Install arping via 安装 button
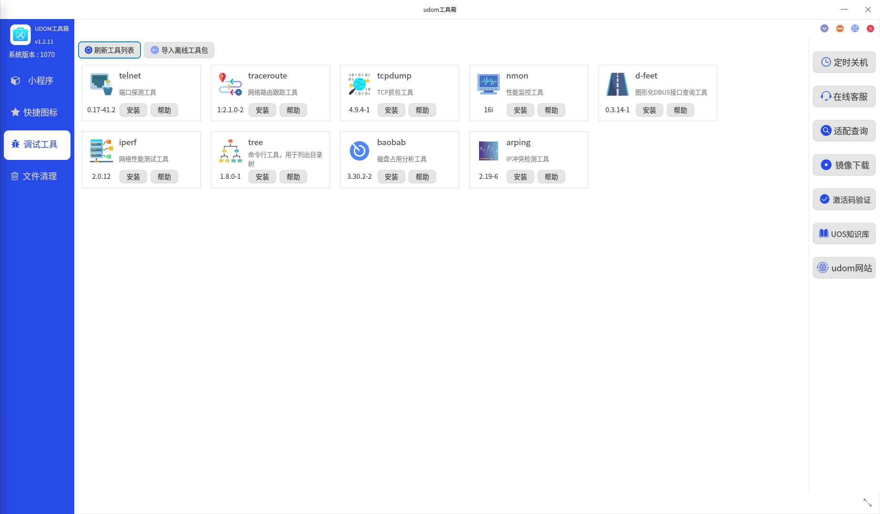The width and height of the screenshot is (880, 514). tap(520, 177)
